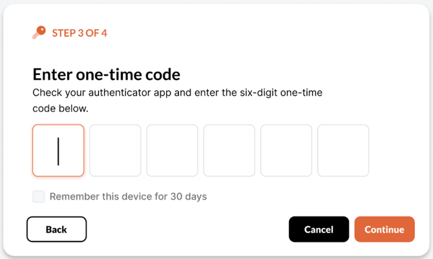Focus the first digit code box
The image size is (433, 259).
coord(58,150)
